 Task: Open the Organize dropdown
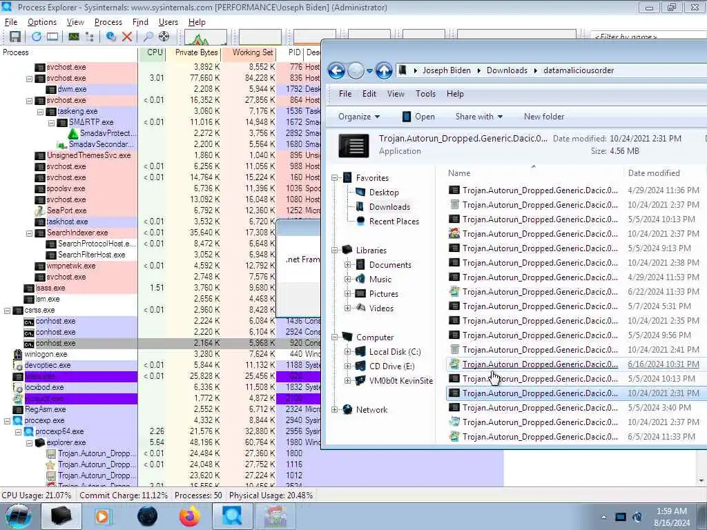(359, 117)
